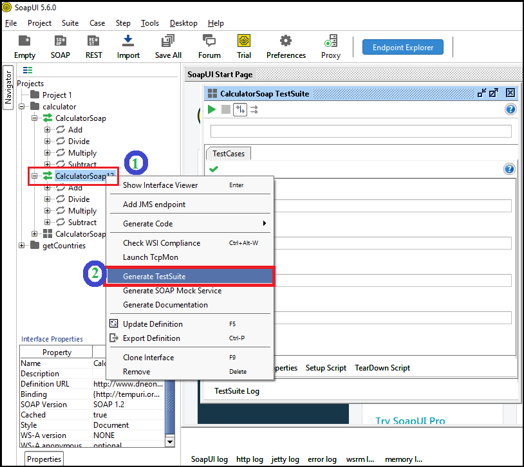Open the error log tab
The height and width of the screenshot is (467, 524).
pos(322,459)
